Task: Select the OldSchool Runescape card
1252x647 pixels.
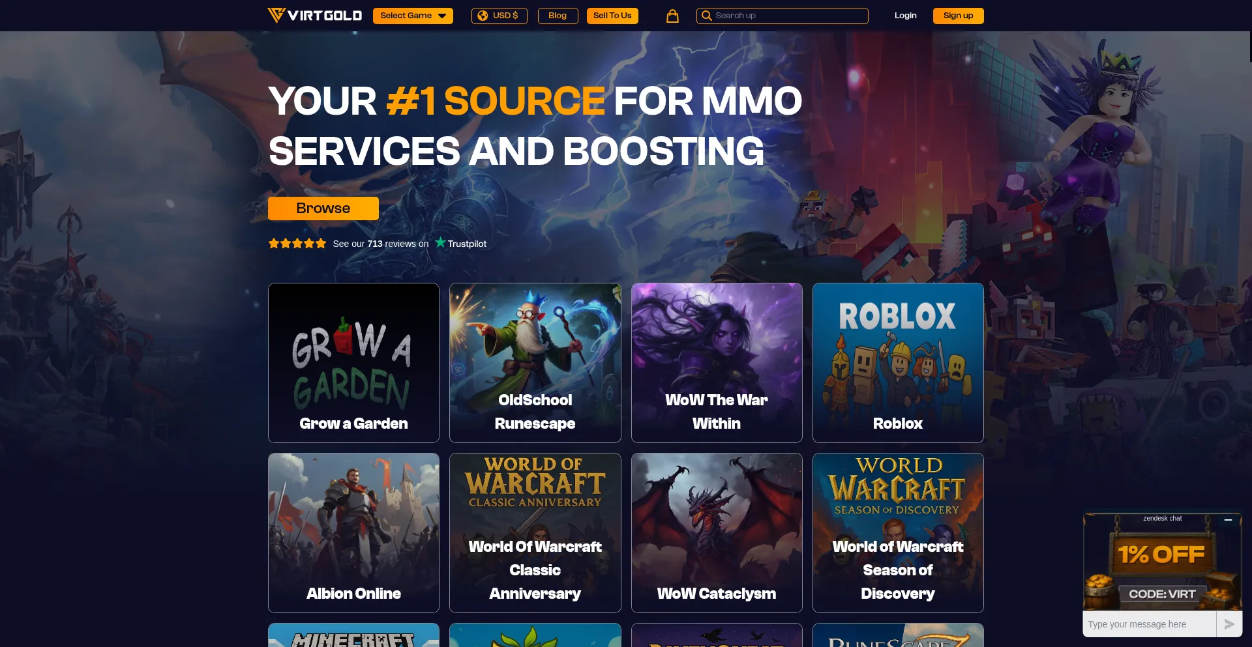Action: click(535, 363)
